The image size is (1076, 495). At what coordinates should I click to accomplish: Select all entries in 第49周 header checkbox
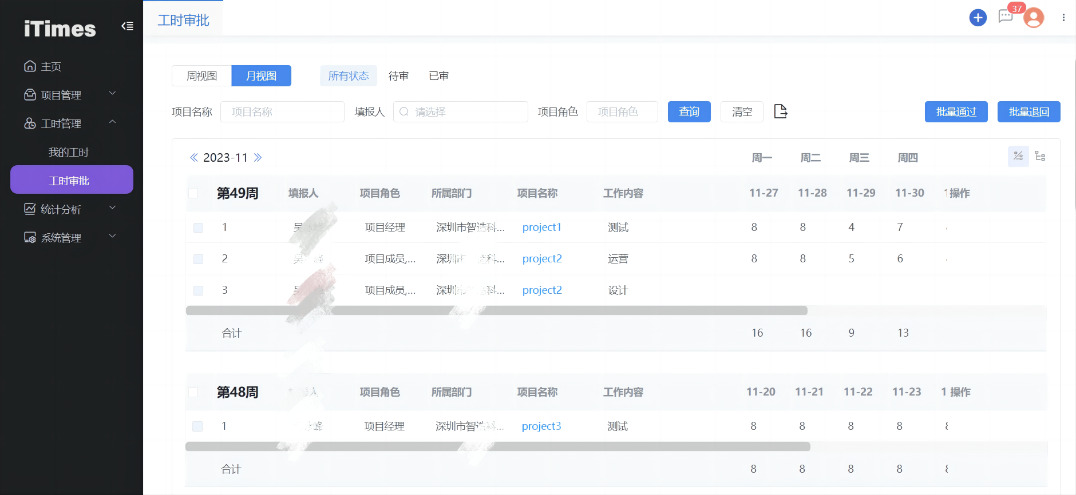click(x=193, y=193)
